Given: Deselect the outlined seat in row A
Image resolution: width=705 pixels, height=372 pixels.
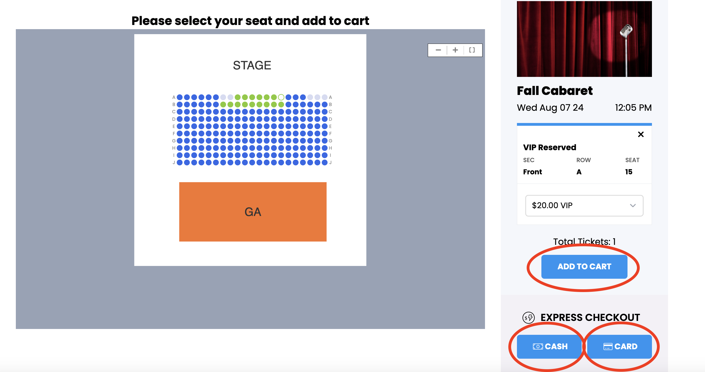Looking at the screenshot, I should point(281,97).
